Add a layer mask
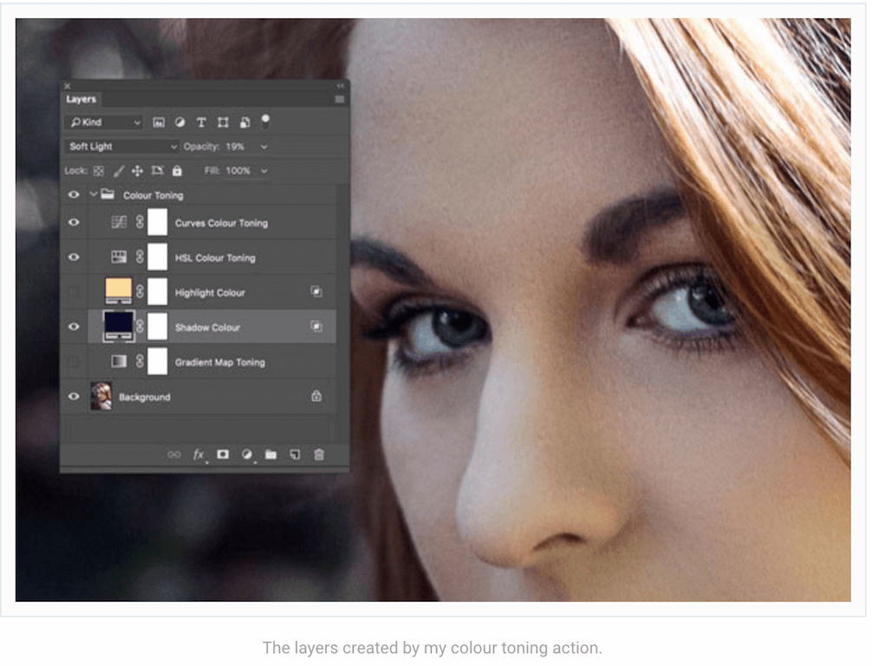Image resolution: width=872 pixels, height=666 pixels. pyautogui.click(x=223, y=454)
